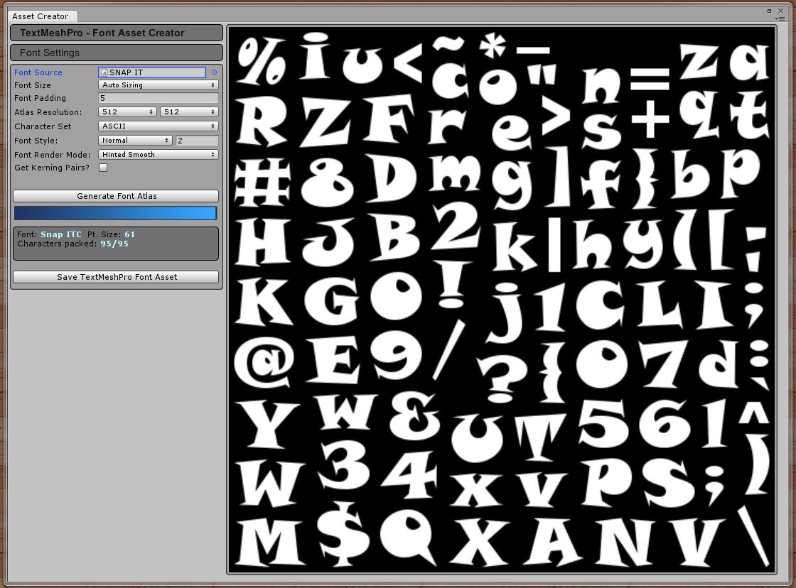The width and height of the screenshot is (796, 588).
Task: Select the Font Padding input field
Action: coord(157,98)
